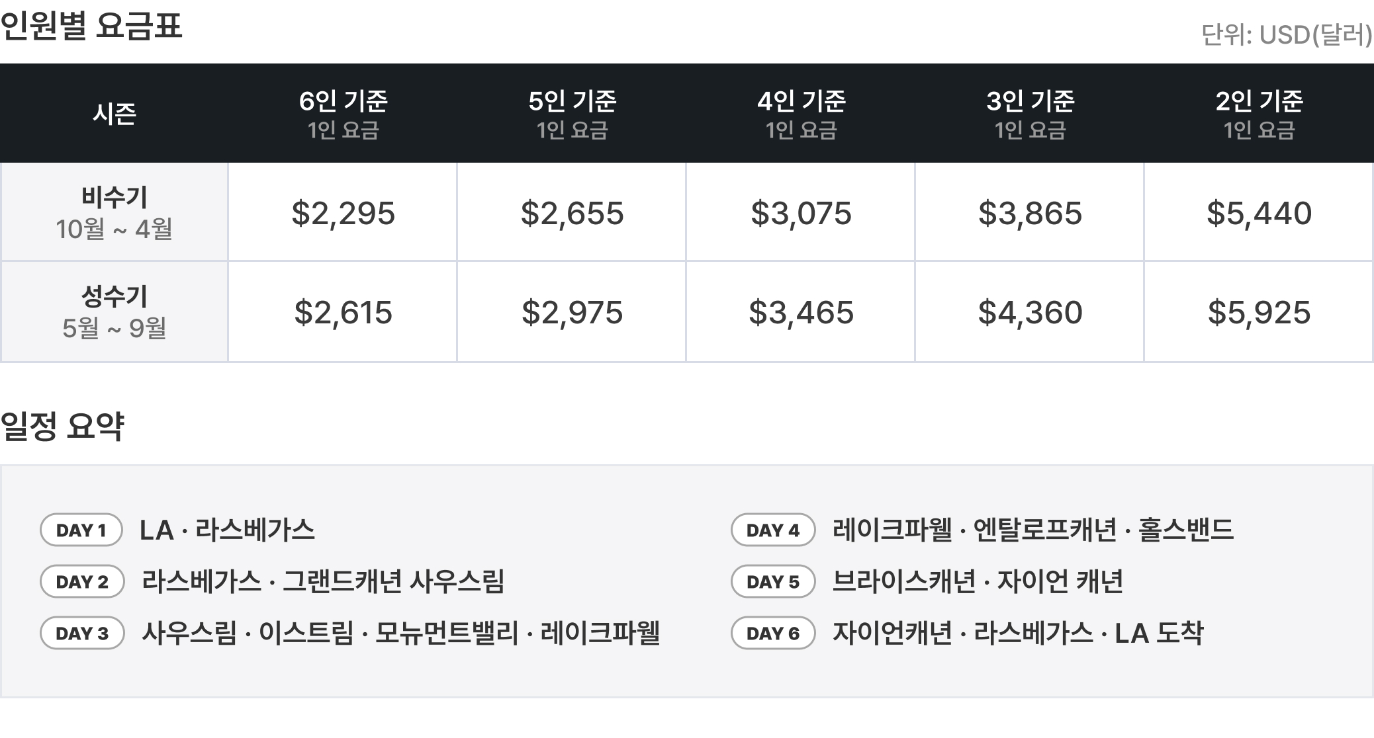Click the 비수기 season row header
Image resolution: width=1374 pixels, height=738 pixels.
pos(114,212)
